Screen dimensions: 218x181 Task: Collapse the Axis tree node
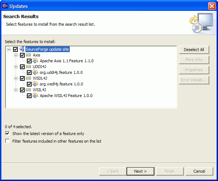coord(16,55)
